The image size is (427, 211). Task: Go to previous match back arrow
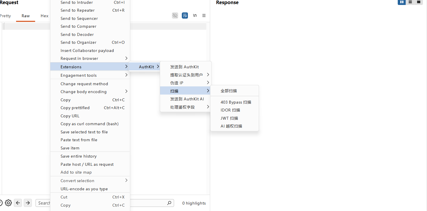[x=18, y=203]
